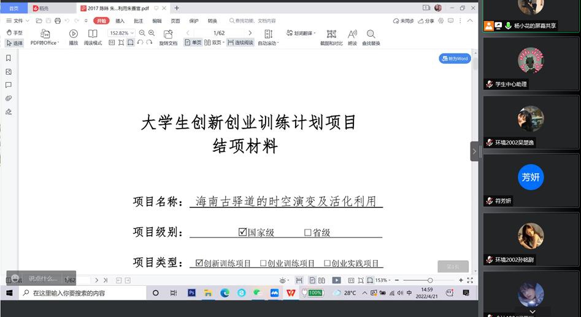Click the print icon in quick toolbar
This screenshot has width=581, height=317.
pyautogui.click(x=58, y=21)
